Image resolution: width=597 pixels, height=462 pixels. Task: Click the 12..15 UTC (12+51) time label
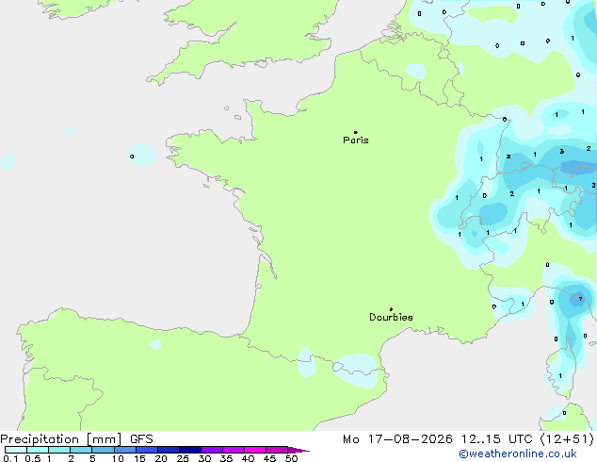[x=527, y=439]
